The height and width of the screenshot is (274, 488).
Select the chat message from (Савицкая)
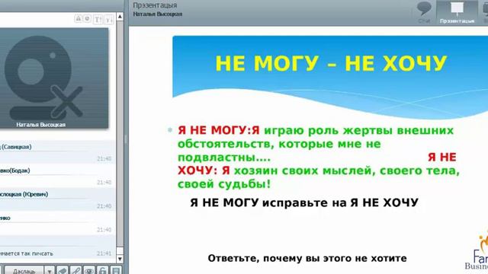(57, 152)
